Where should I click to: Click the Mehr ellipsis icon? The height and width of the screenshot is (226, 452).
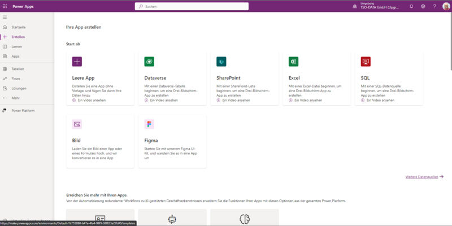(5, 98)
